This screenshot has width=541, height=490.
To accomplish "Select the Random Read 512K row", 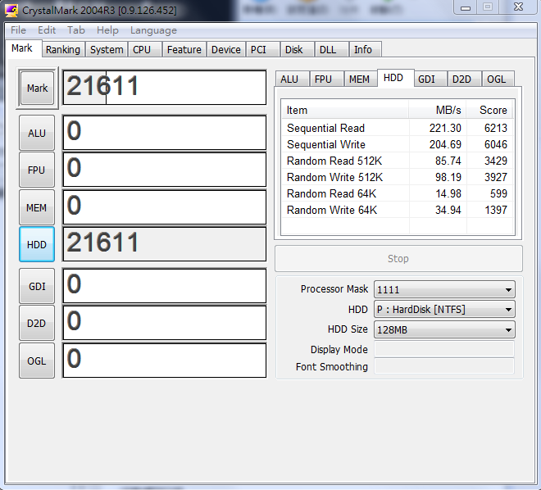I will tap(398, 161).
